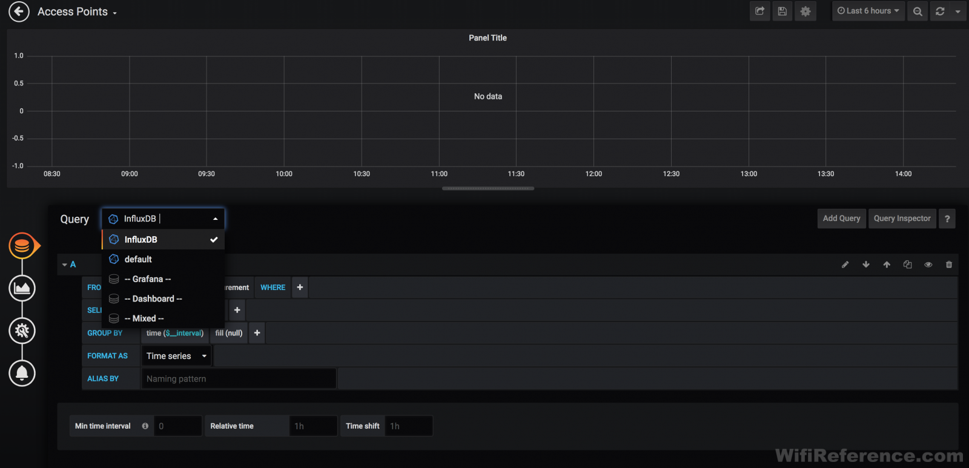Click the Min time interval input
The image size is (969, 468).
point(178,426)
